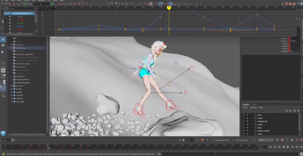The width and height of the screenshot is (303, 156).
Task: Select the Region Keys tool icon
Action: pyautogui.click(x=18, y=4)
